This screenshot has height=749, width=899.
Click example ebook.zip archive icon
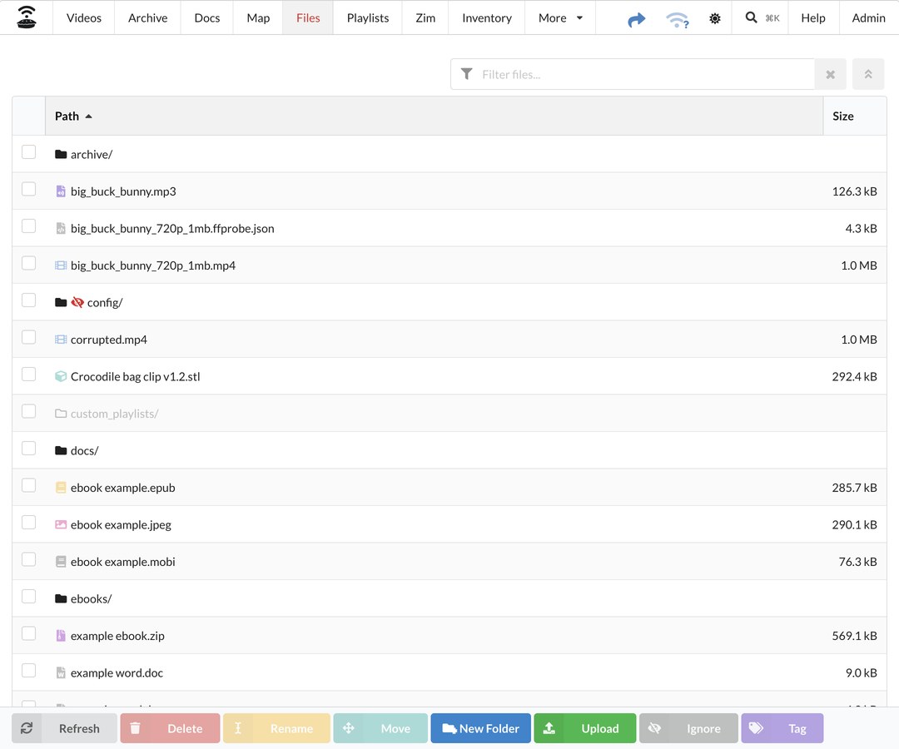coord(61,636)
